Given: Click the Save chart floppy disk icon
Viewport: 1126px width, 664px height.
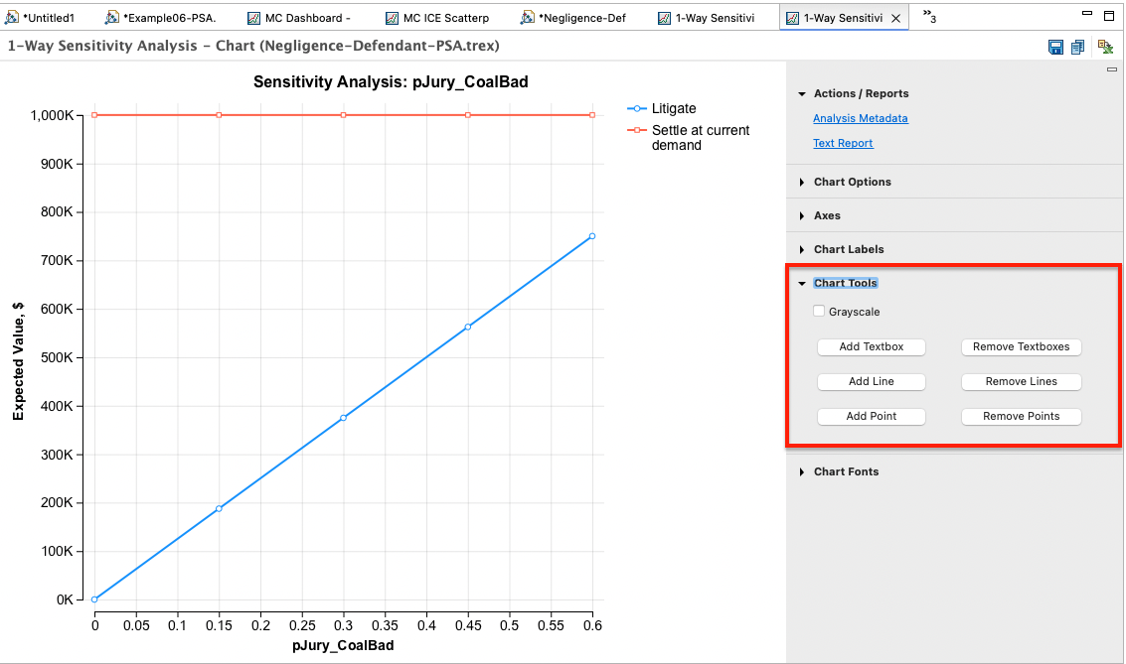Looking at the screenshot, I should 1056,47.
